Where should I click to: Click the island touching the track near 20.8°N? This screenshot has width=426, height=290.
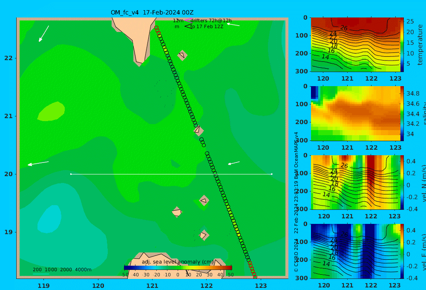[199, 130]
